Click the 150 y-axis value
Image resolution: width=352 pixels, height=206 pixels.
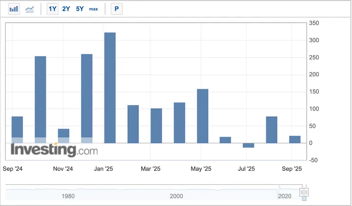tap(314, 92)
